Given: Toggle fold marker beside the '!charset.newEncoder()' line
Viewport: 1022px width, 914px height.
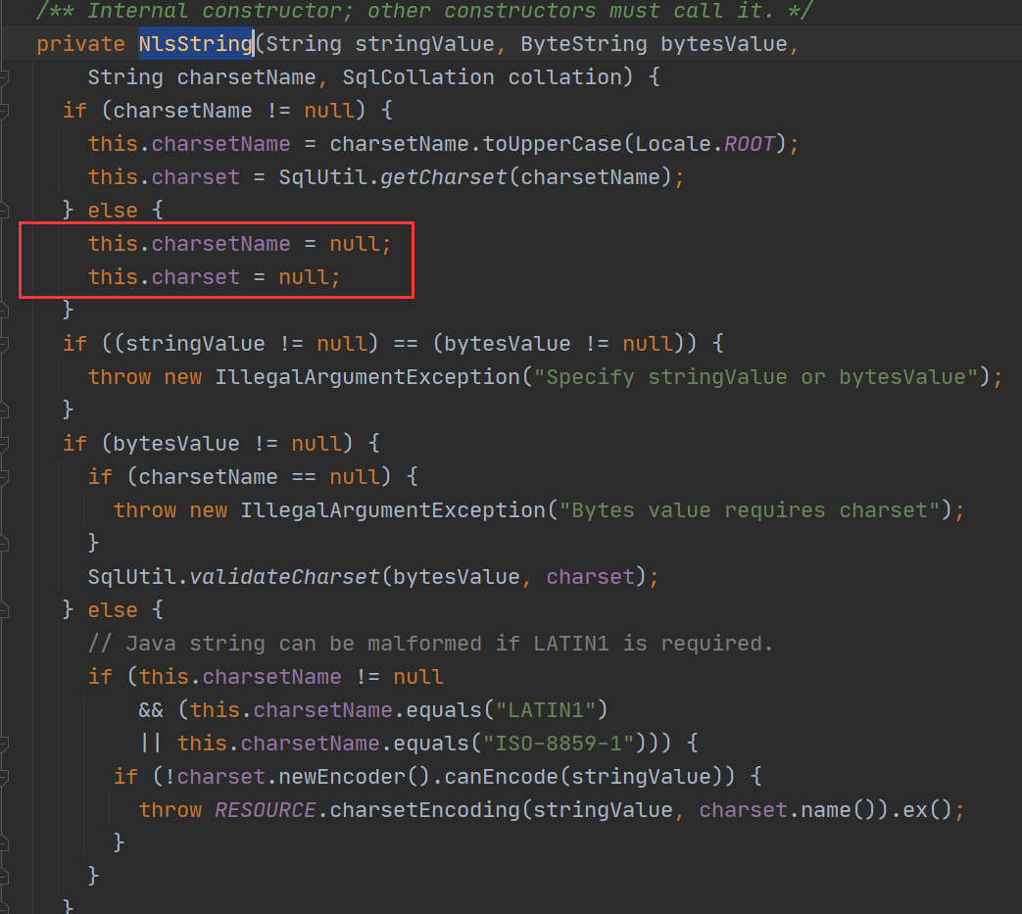Looking at the screenshot, I should pos(3,777).
